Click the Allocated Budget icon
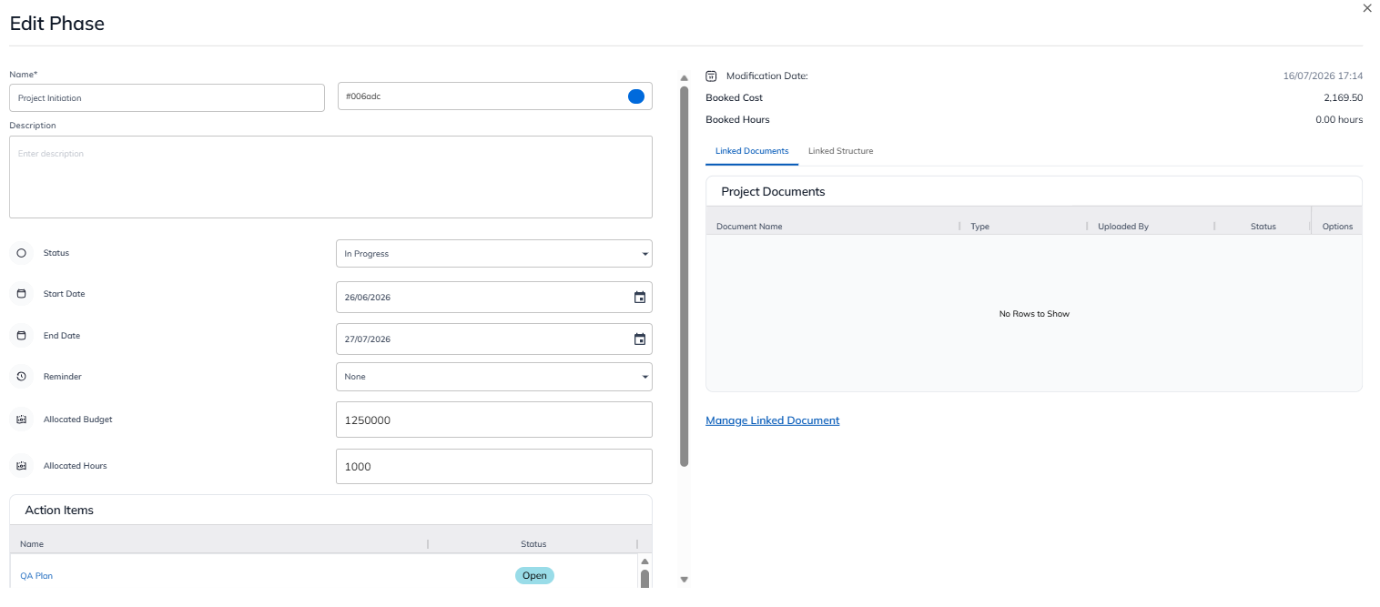 pyautogui.click(x=22, y=420)
